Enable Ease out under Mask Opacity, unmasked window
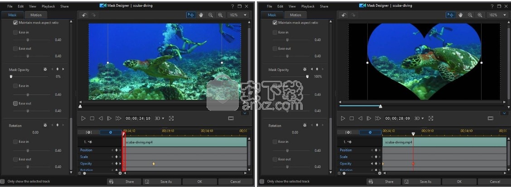The width and height of the screenshot is (511, 187). click(15, 103)
